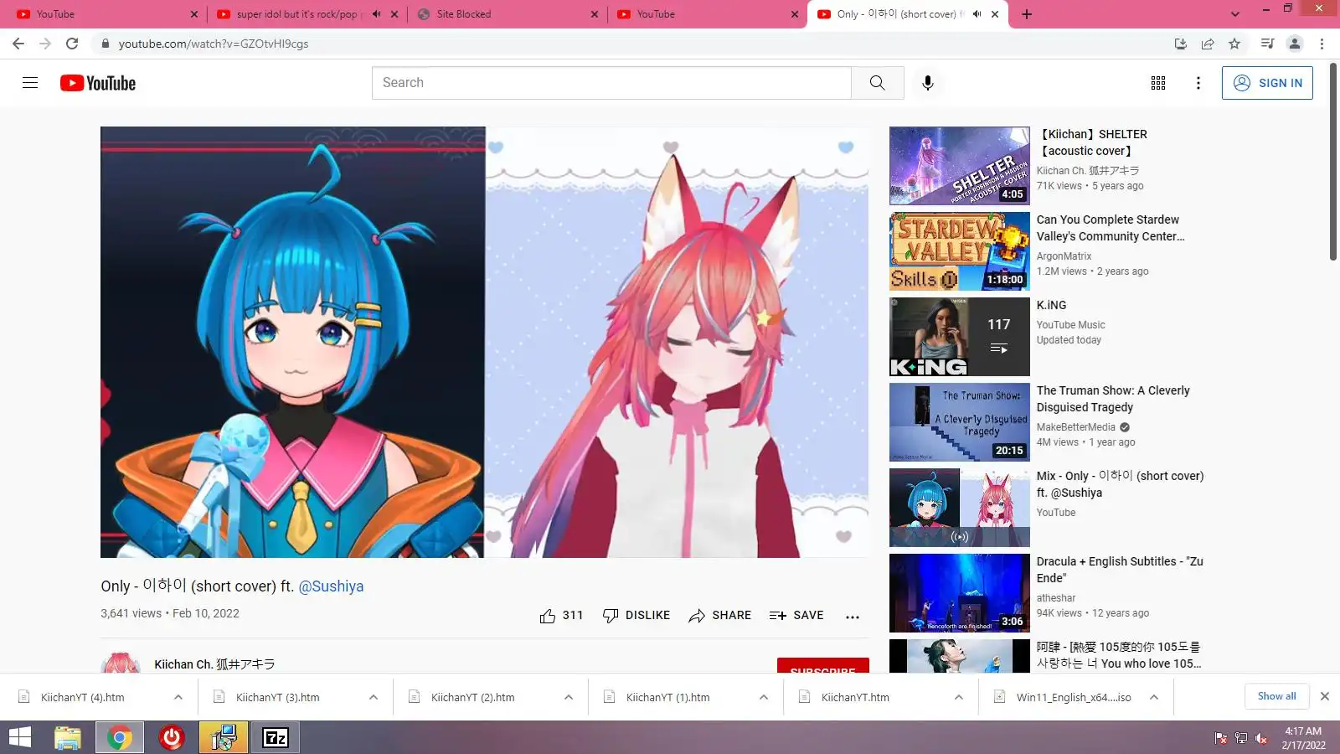This screenshot has height=754, width=1340.
Task: Open Kiichan Ch. channel name link
Action: (x=214, y=664)
